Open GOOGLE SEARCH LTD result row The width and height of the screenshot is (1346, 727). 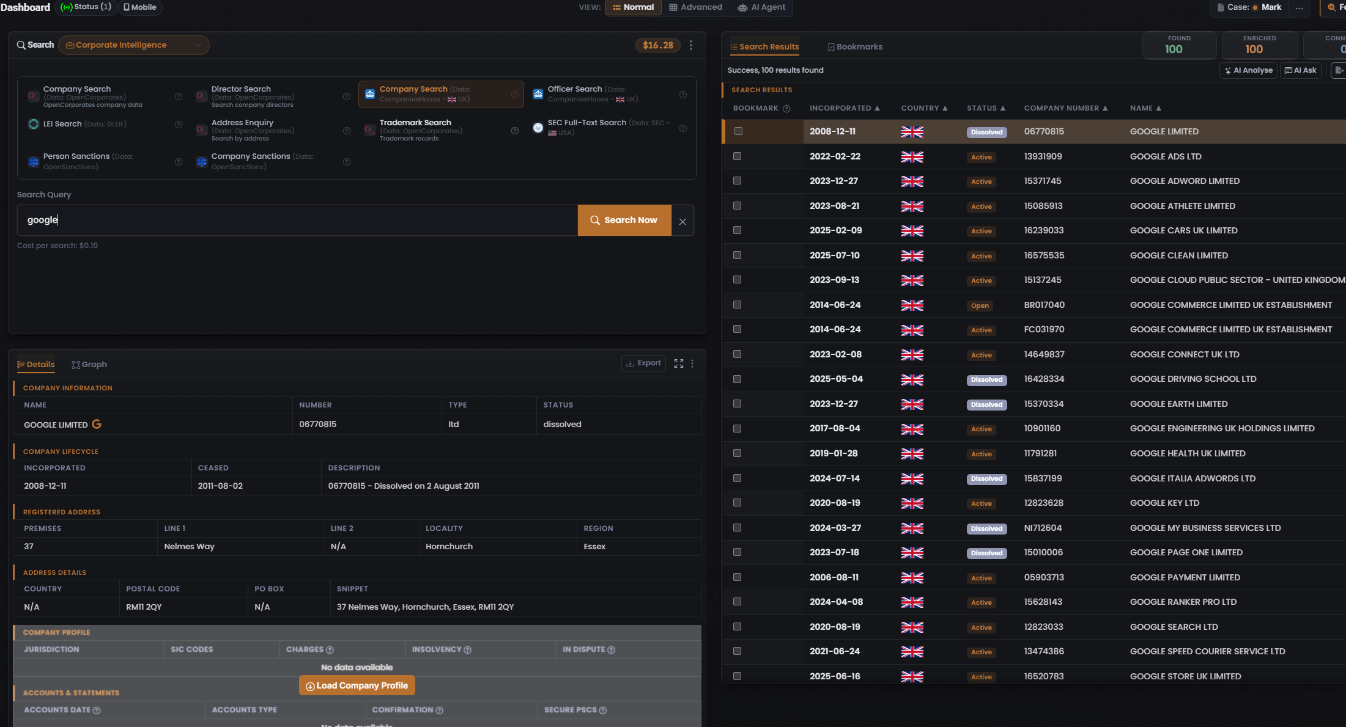click(1034, 627)
